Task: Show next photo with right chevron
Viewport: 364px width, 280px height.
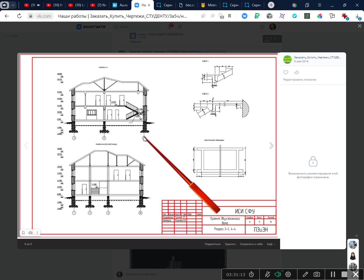Action: click(x=271, y=146)
